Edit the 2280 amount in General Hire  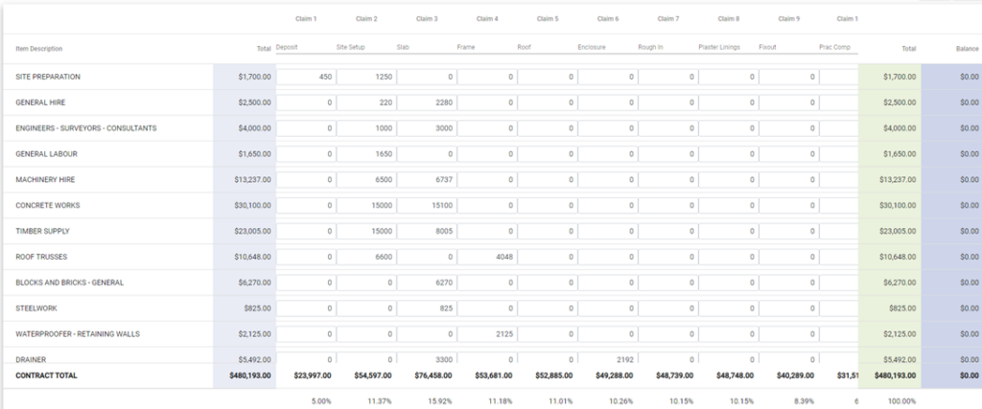(x=426, y=102)
